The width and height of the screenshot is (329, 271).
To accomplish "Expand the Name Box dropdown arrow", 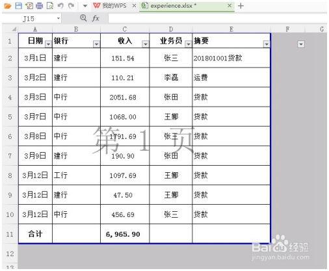I will click(x=59, y=18).
